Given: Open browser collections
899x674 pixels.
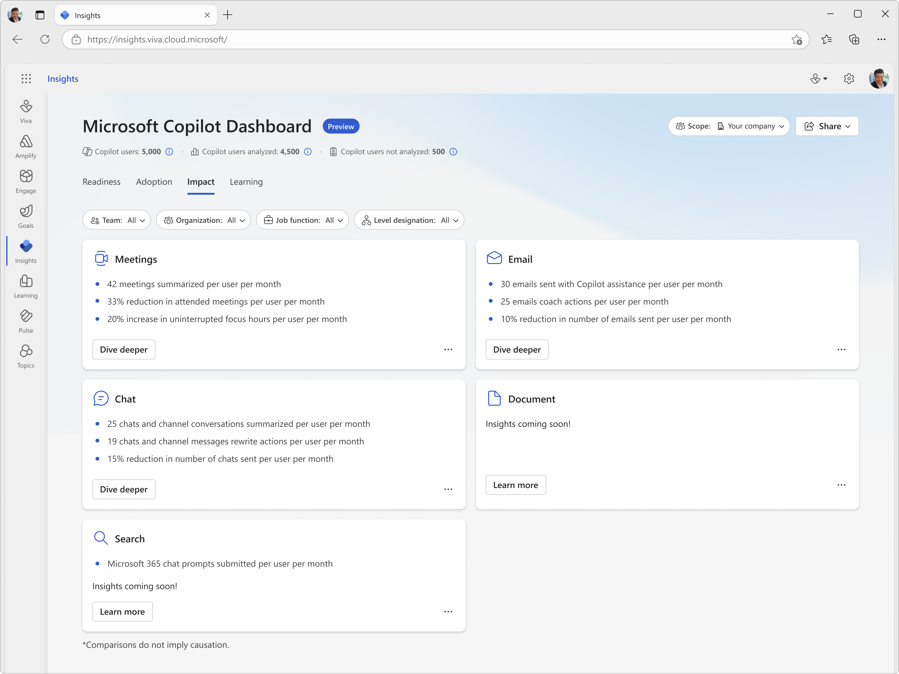Looking at the screenshot, I should (854, 39).
